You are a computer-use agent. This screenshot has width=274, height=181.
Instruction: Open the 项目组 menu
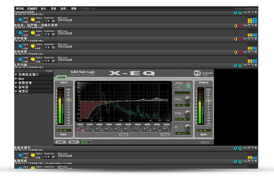(x=20, y=9)
